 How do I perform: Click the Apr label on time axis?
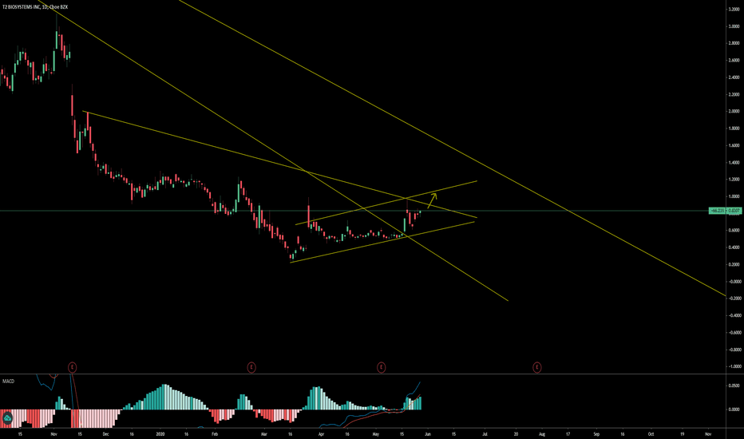[x=321, y=433]
